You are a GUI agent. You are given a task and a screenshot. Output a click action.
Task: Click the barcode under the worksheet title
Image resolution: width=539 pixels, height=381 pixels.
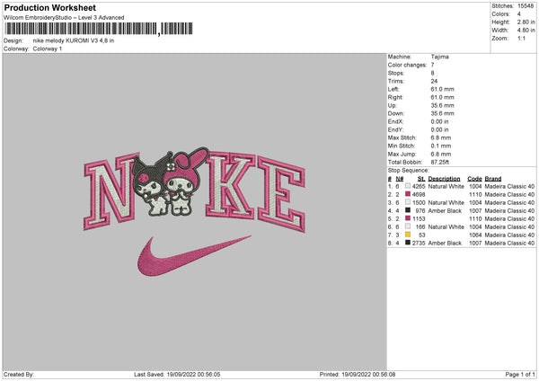[x=98, y=29]
